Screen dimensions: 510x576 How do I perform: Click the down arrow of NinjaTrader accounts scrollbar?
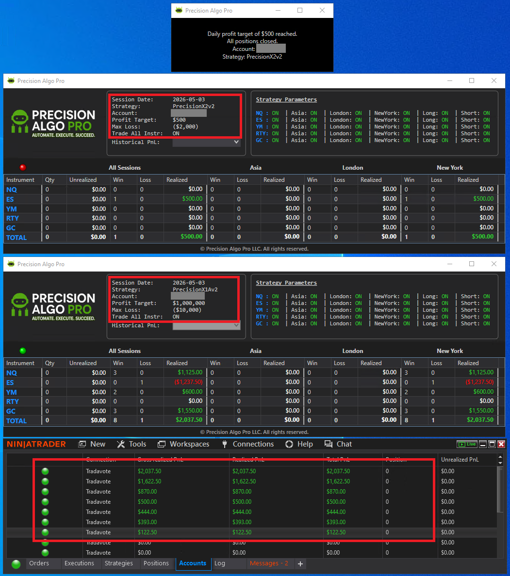[x=500, y=463]
